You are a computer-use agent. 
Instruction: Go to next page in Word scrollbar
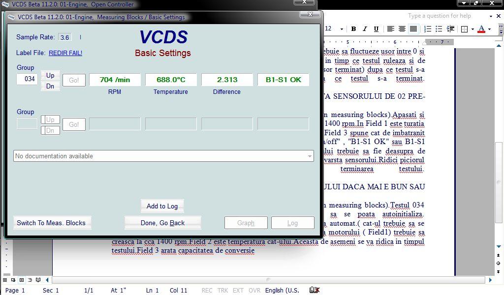pos(498,271)
